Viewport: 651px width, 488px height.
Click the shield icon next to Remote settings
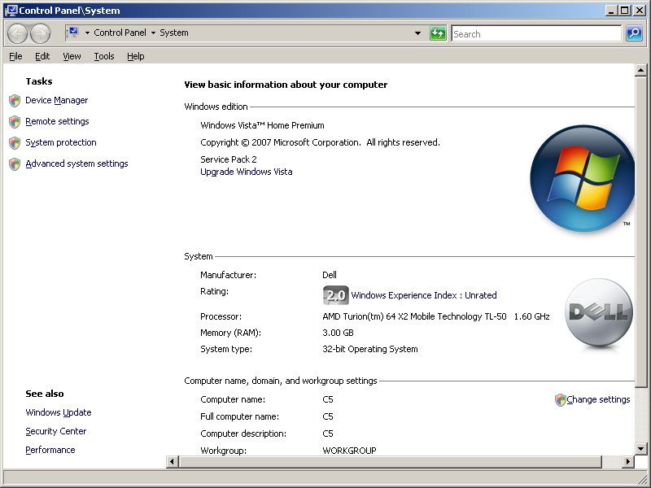tap(15, 121)
